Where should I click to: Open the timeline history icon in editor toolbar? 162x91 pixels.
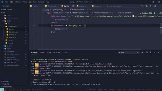(x=143, y=6)
